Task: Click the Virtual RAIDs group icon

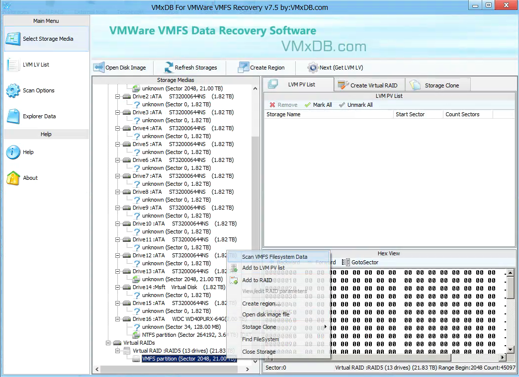Action: [117, 343]
